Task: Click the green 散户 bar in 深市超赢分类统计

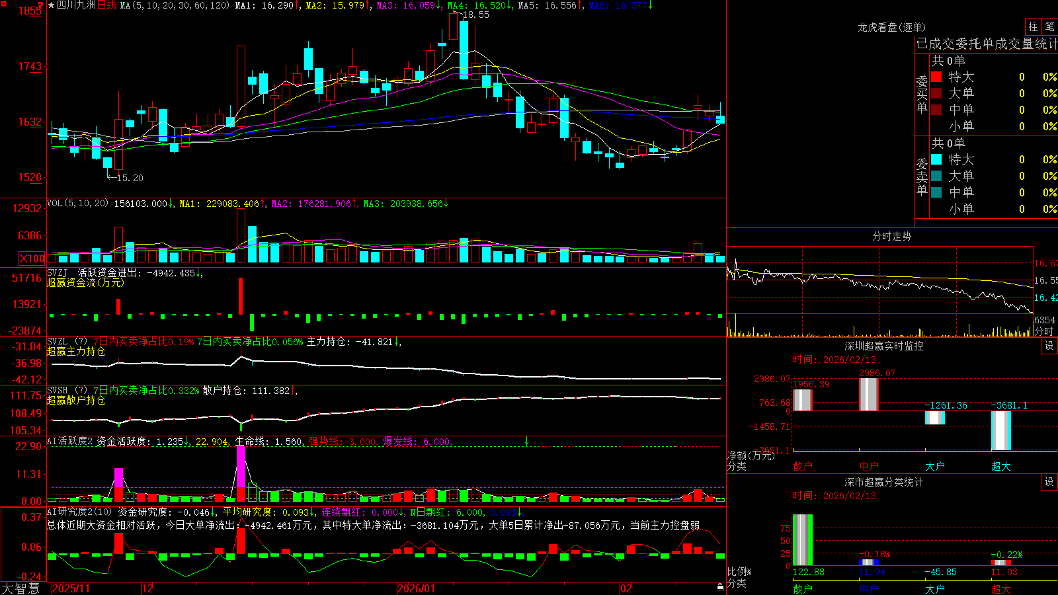Action: (802, 540)
